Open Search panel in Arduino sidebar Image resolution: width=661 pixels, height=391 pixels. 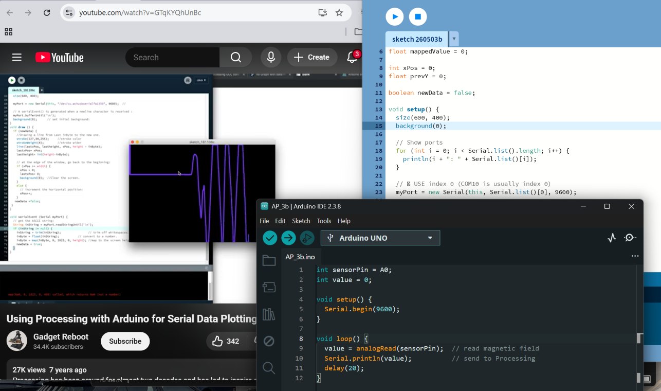coord(269,368)
